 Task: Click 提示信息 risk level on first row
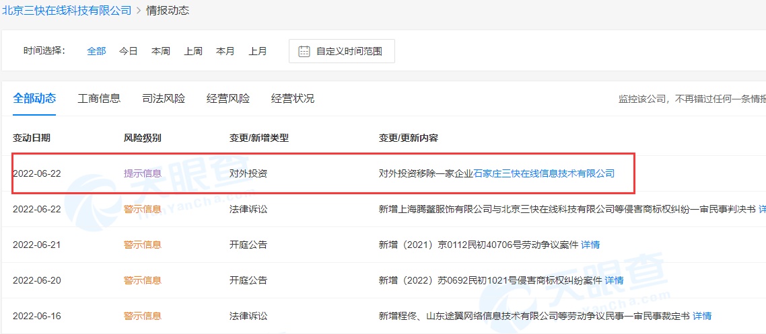[x=142, y=173]
